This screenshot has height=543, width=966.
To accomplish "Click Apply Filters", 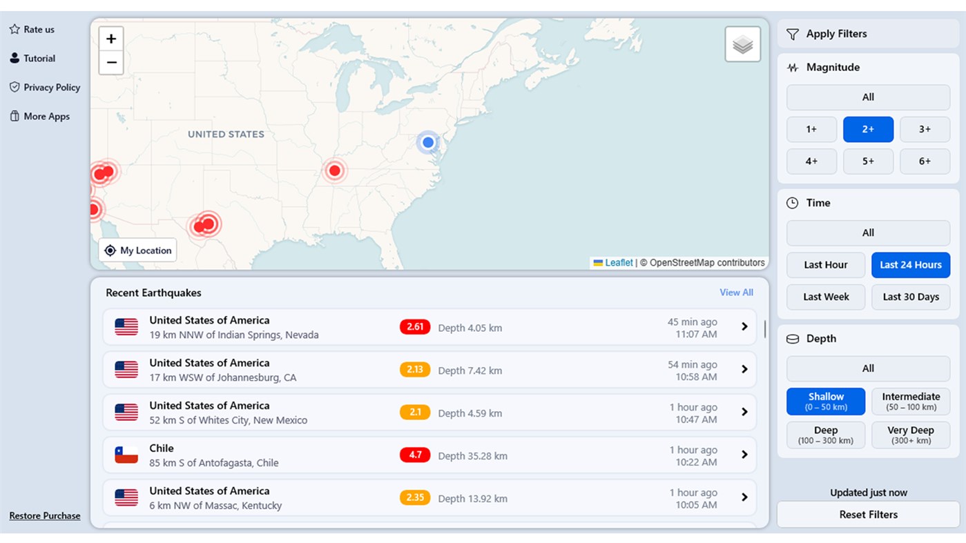I will coord(869,34).
